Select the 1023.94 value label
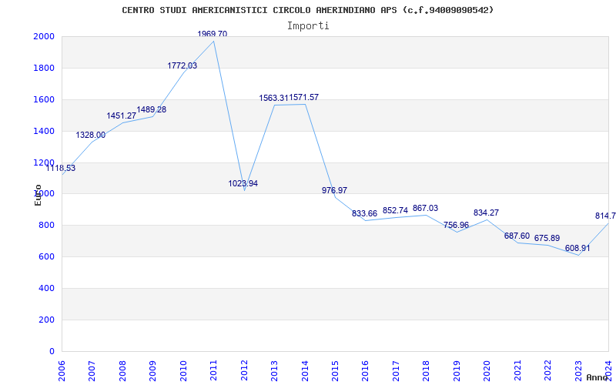Image resolution: width=616 pixels, height=385 pixels. click(x=243, y=183)
